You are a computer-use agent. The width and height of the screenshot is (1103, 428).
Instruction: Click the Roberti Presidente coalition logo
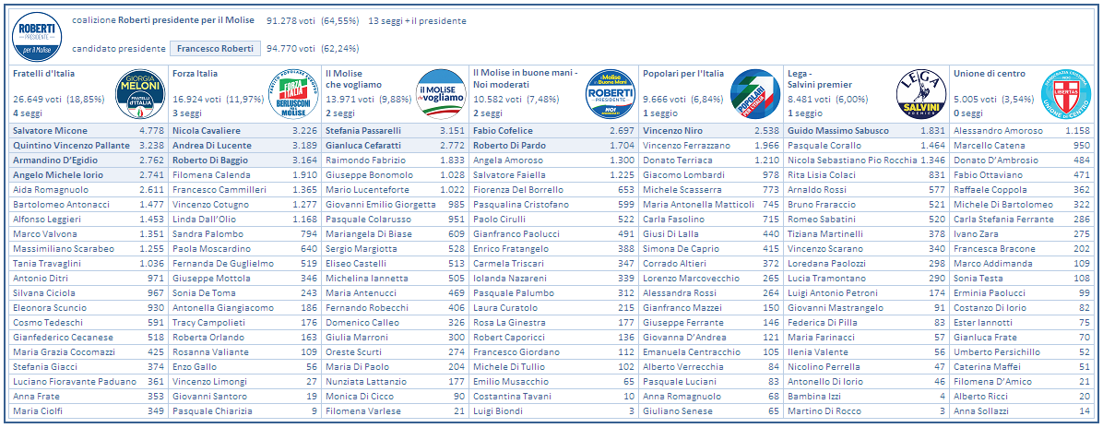(37, 35)
